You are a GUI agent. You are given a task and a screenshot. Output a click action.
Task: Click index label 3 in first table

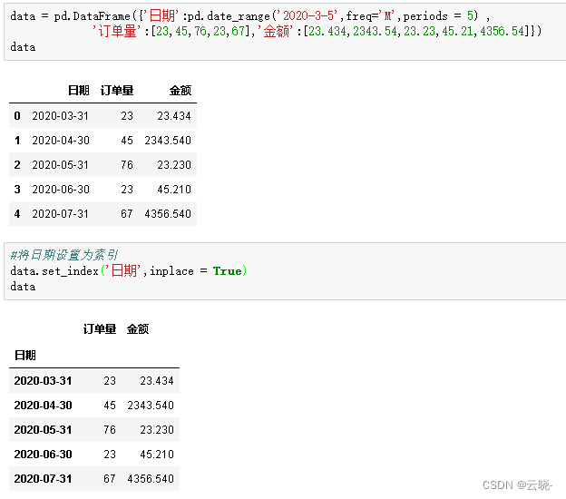click(17, 190)
